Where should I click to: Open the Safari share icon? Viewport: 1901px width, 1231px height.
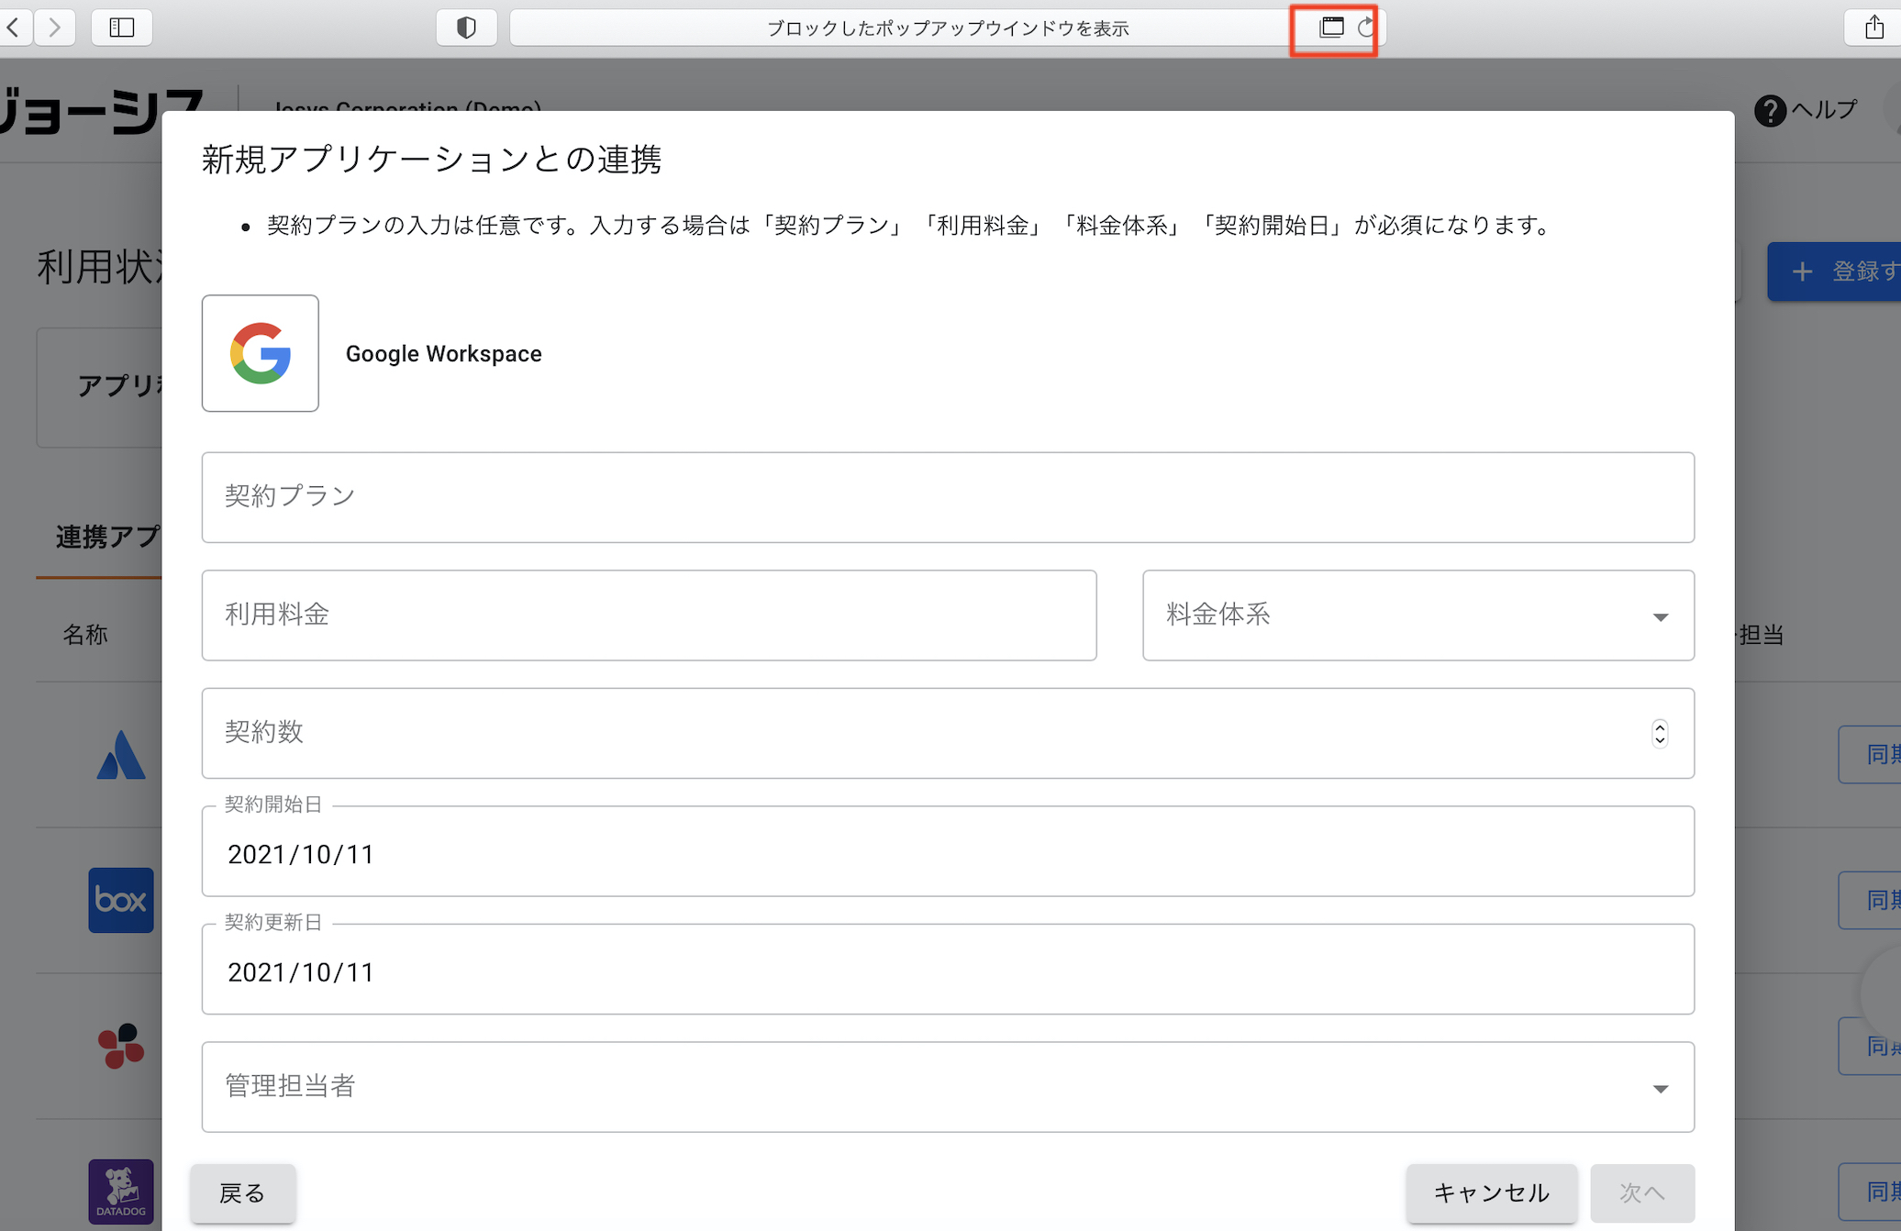1873,28
